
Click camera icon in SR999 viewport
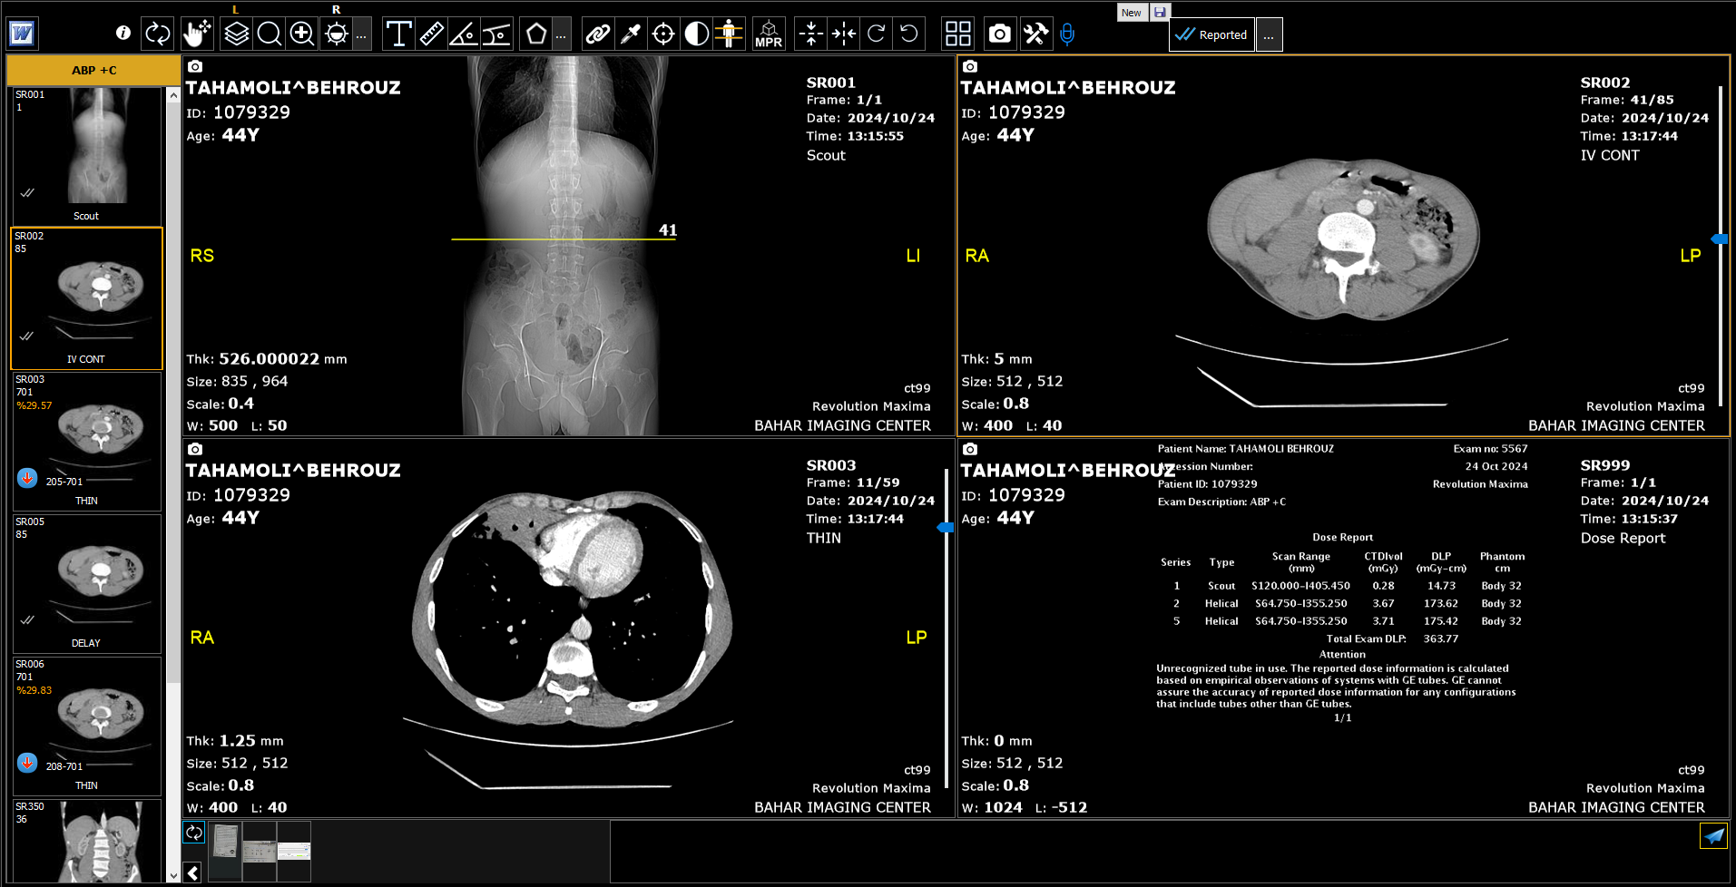(969, 449)
